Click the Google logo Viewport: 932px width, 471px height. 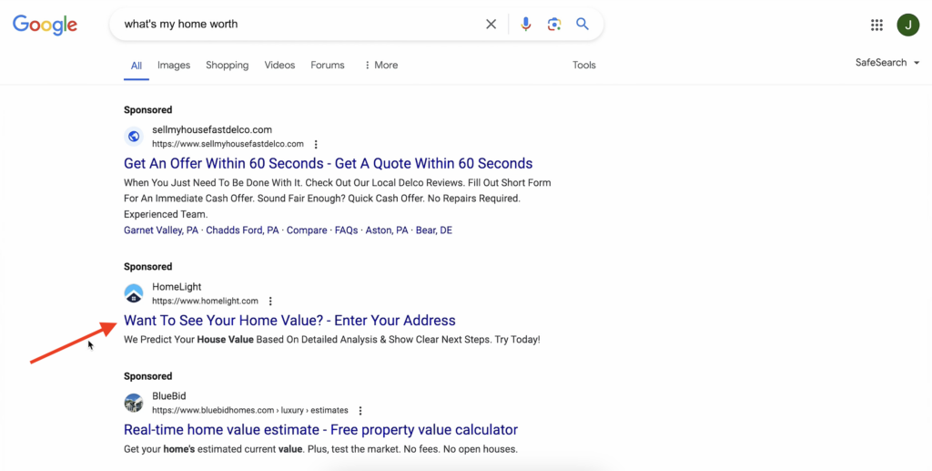[x=46, y=25]
